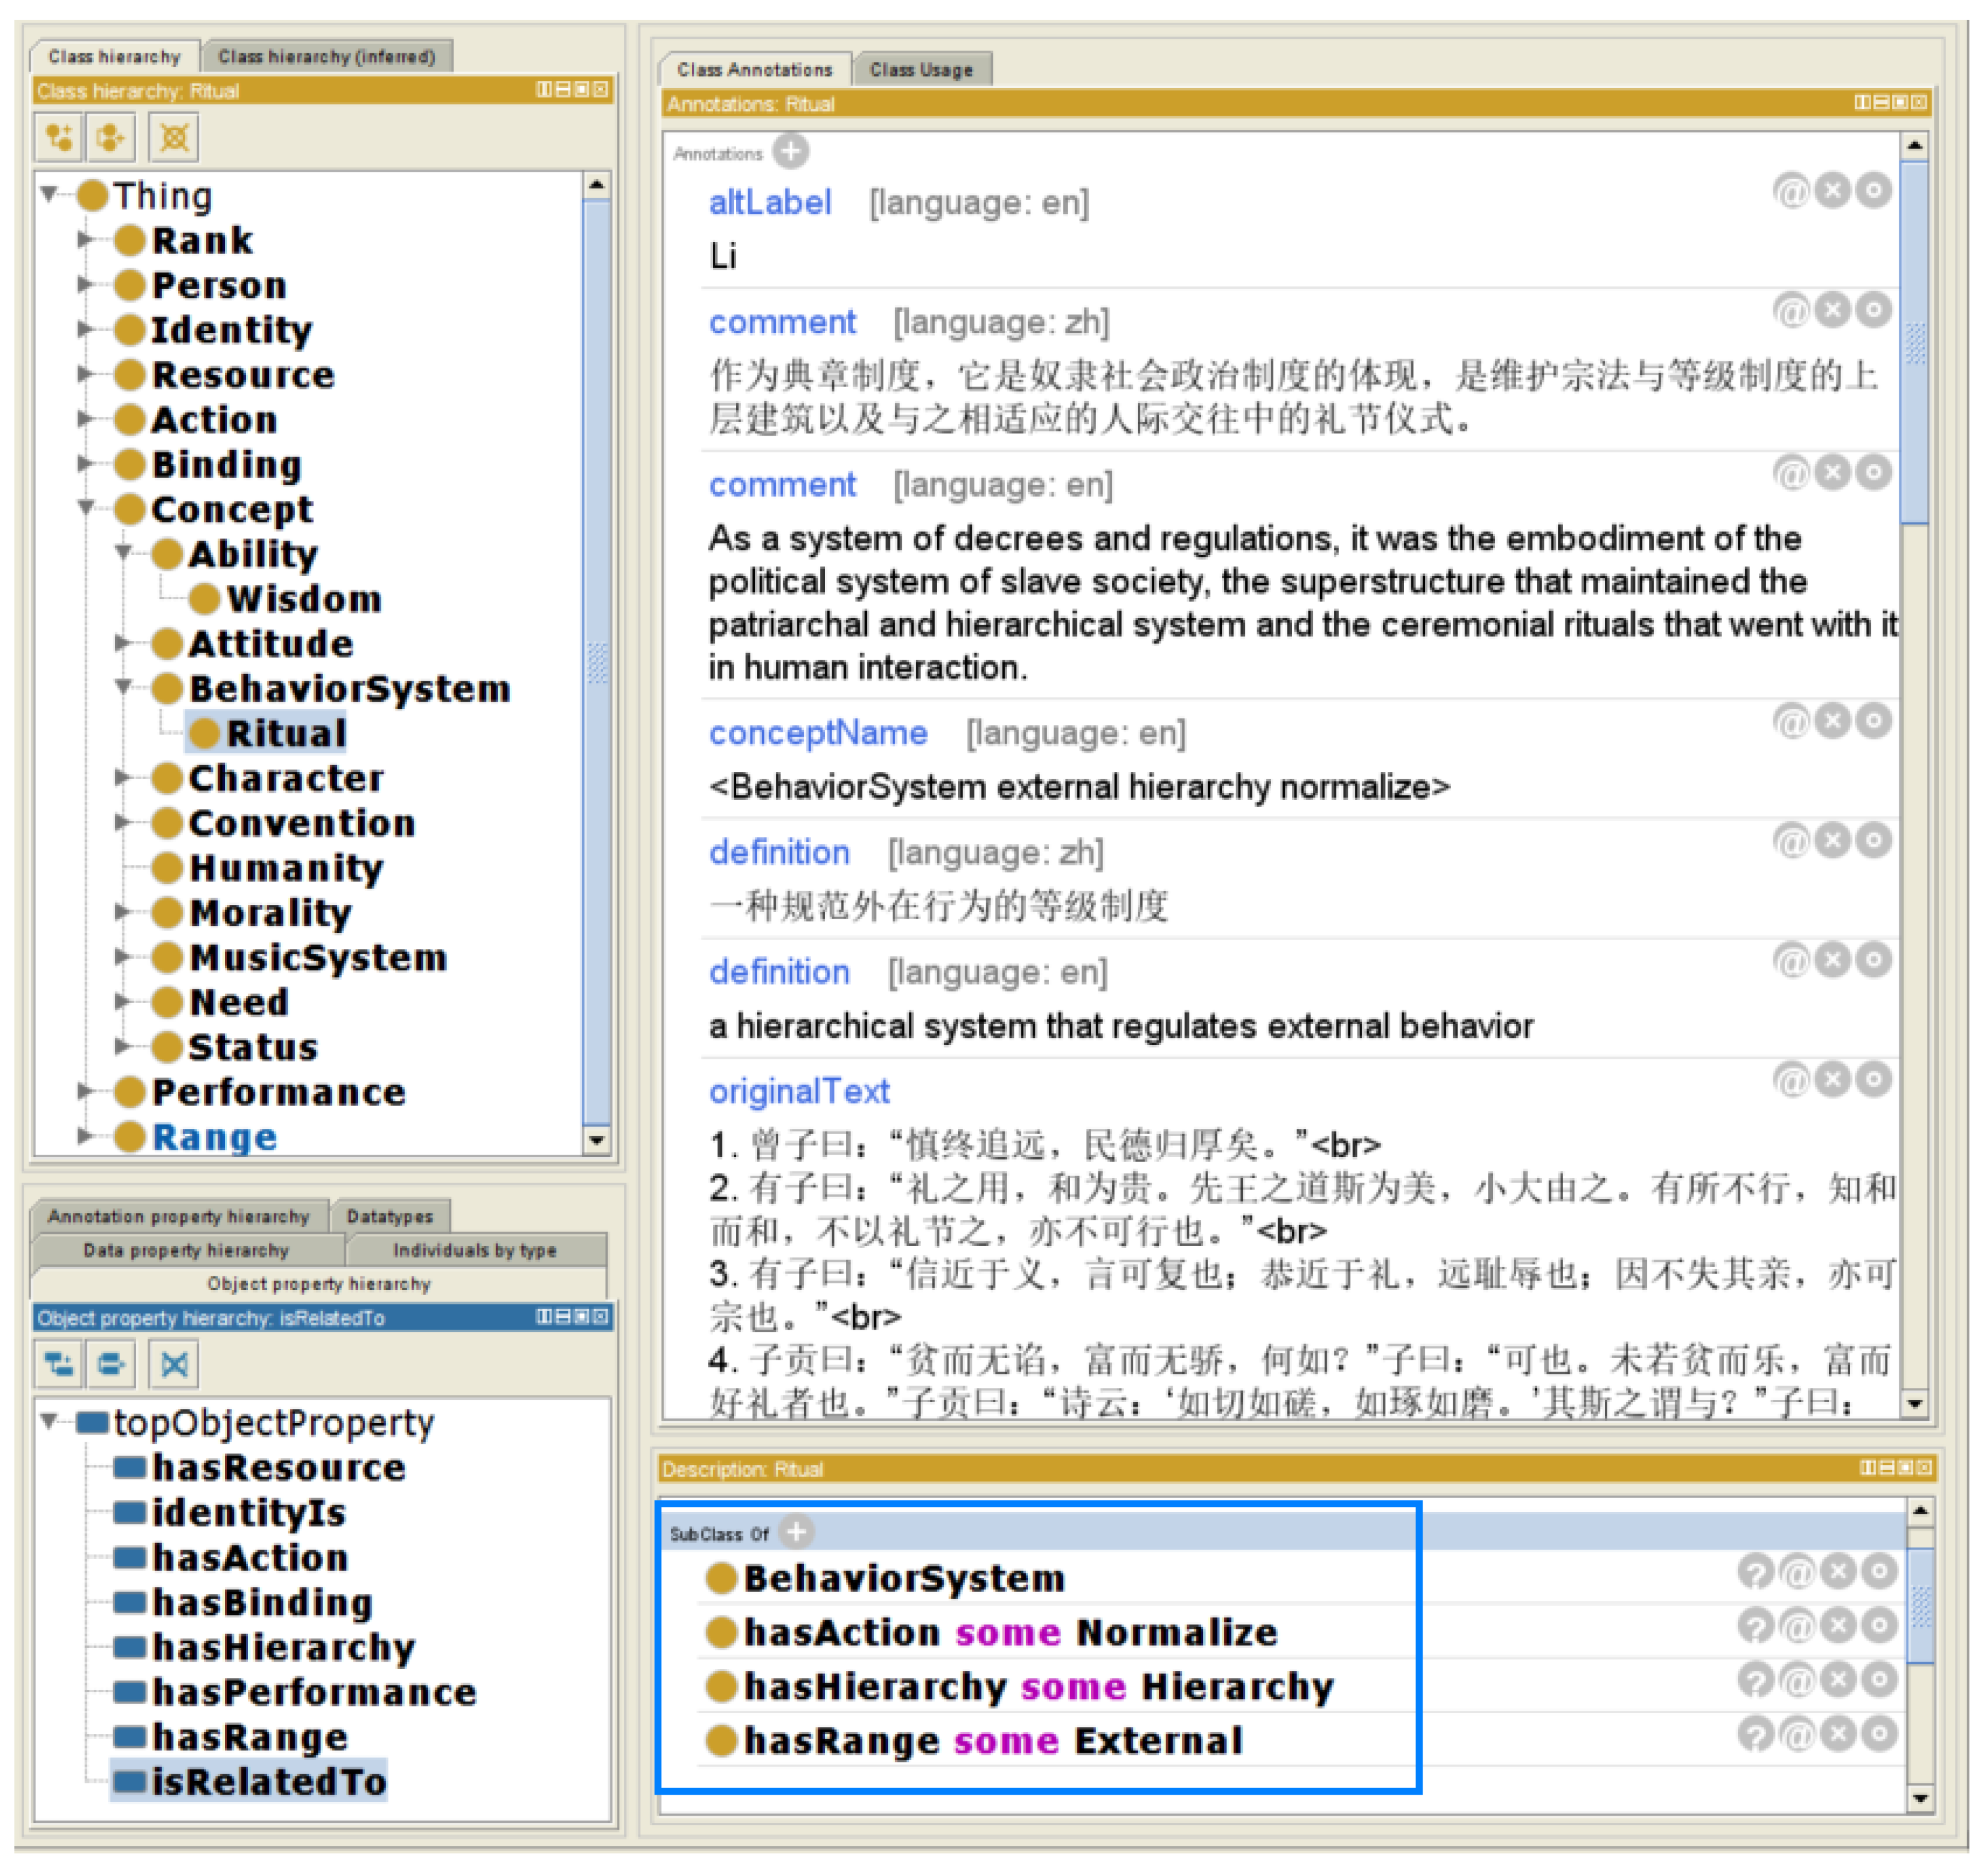This screenshot has width=1988, height=1869.
Task: Click the Add sibling property icon
Action: (x=111, y=1364)
